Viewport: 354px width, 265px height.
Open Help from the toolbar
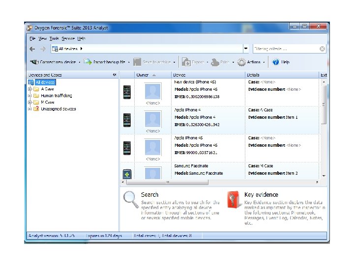pos(281,62)
